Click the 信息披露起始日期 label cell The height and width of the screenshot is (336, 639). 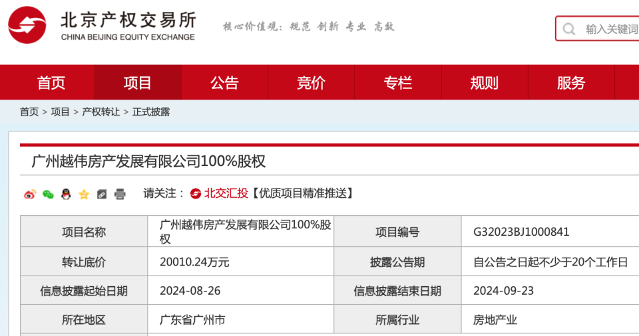click(x=84, y=291)
